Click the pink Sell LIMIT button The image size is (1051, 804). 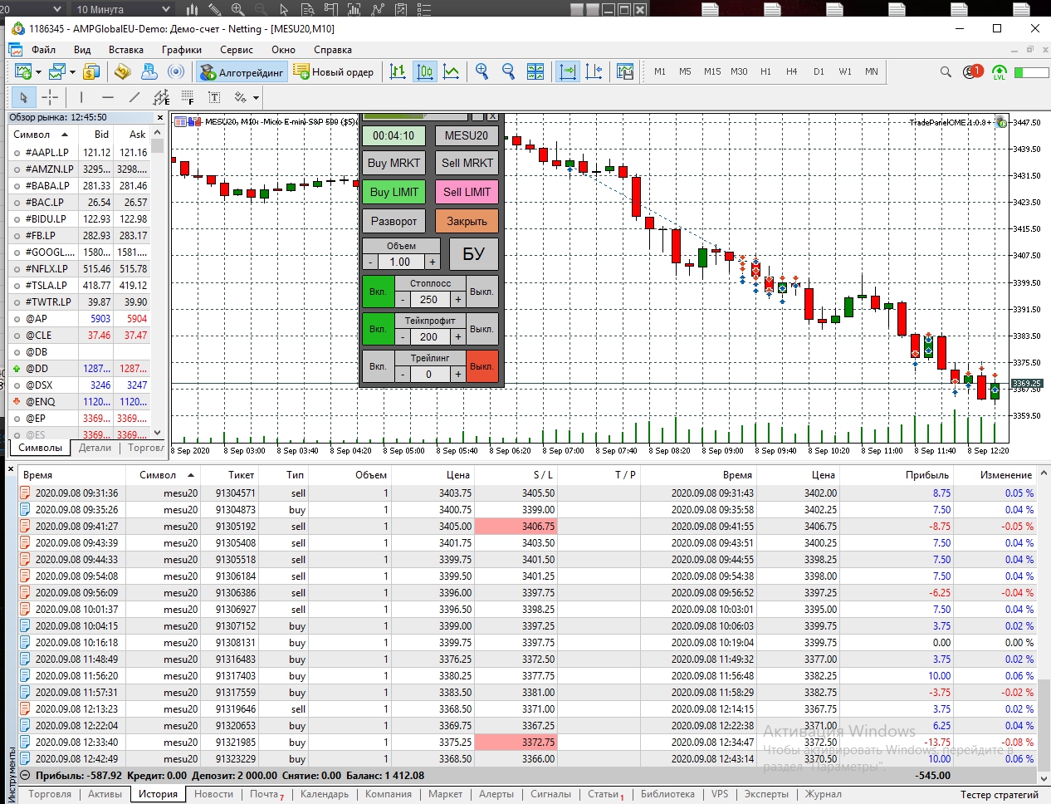pyautogui.click(x=467, y=192)
